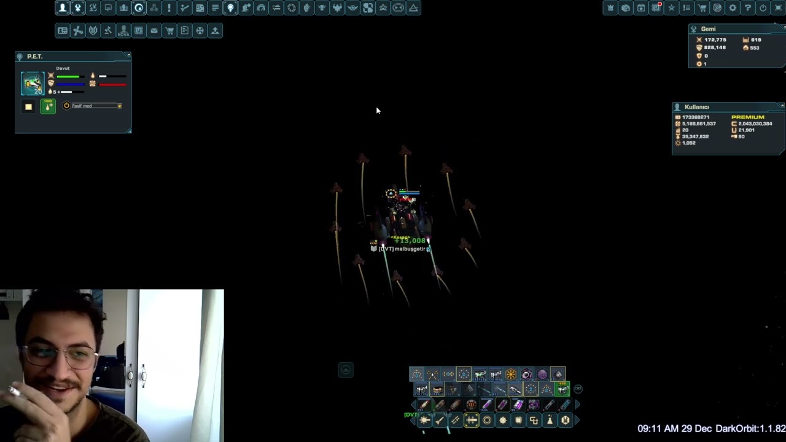Open the satellite icon
Screen dimensions: 786x442
77,30
